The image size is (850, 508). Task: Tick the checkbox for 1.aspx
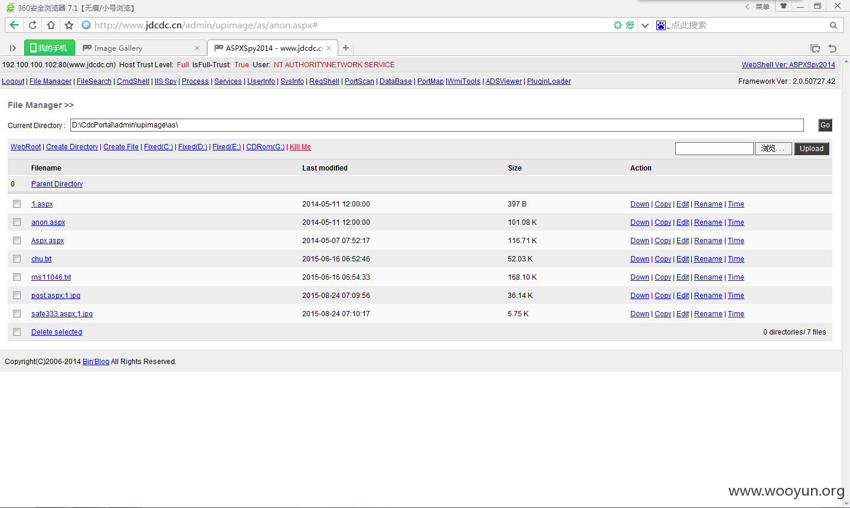pos(17,204)
